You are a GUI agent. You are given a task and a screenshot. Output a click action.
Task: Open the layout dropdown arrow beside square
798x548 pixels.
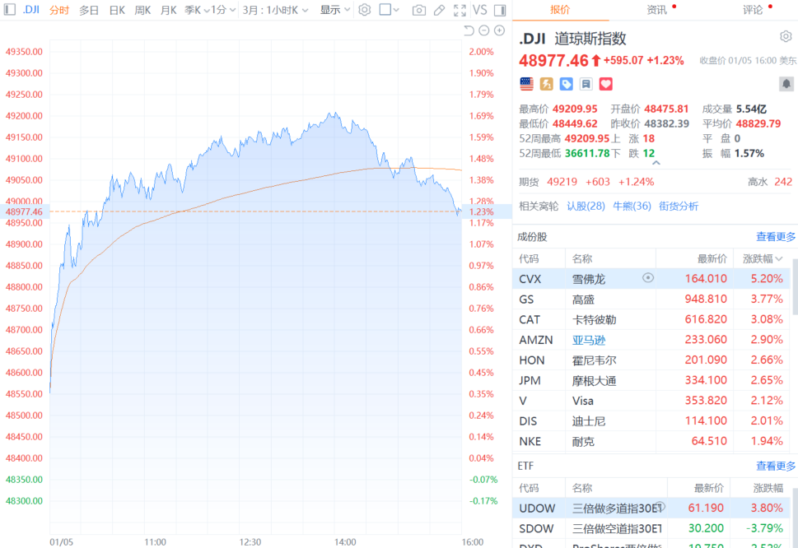396,10
